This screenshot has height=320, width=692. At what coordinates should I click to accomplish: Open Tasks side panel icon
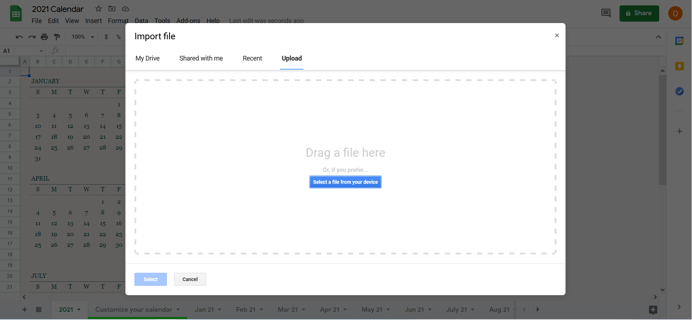[x=679, y=92]
